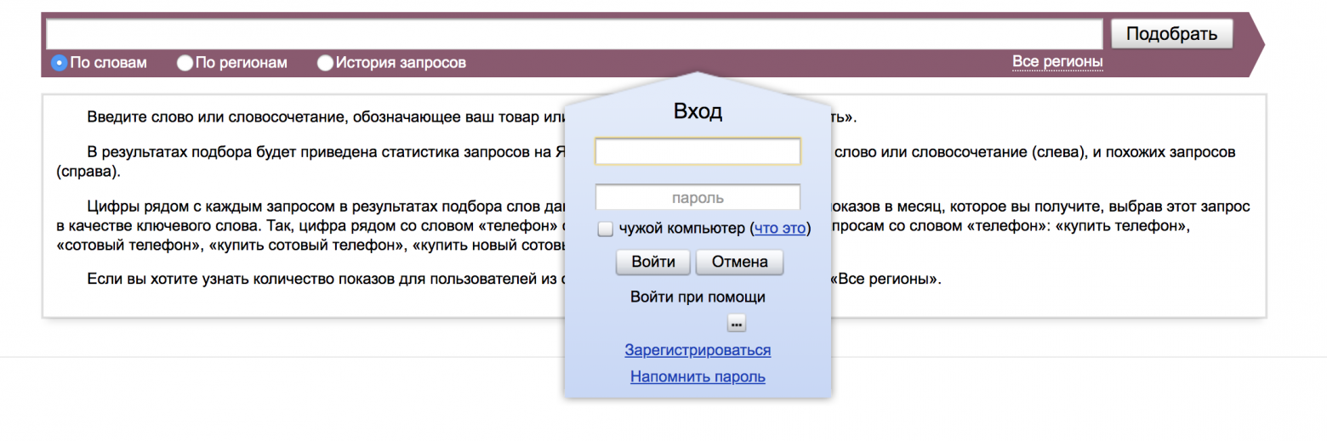Click the Войти при помощи caption
The height and width of the screenshot is (441, 1327).
pyautogui.click(x=698, y=297)
